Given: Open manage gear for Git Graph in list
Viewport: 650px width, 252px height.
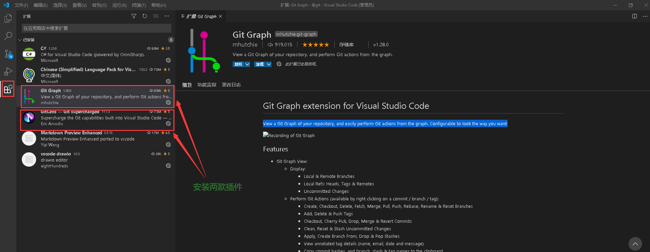Looking at the screenshot, I should click(168, 102).
